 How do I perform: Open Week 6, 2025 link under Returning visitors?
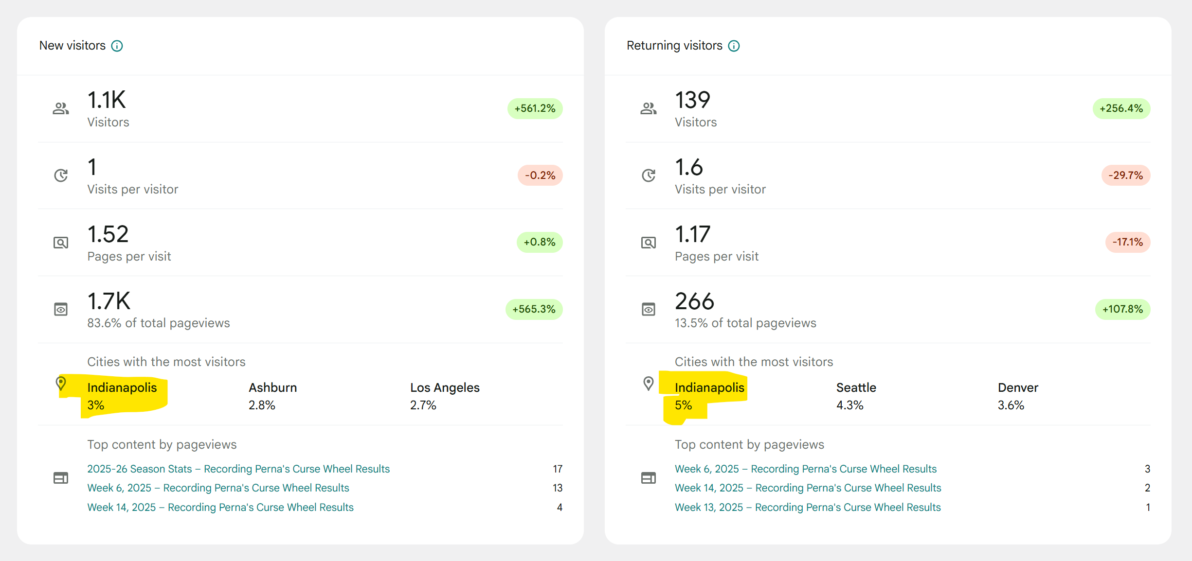point(806,469)
